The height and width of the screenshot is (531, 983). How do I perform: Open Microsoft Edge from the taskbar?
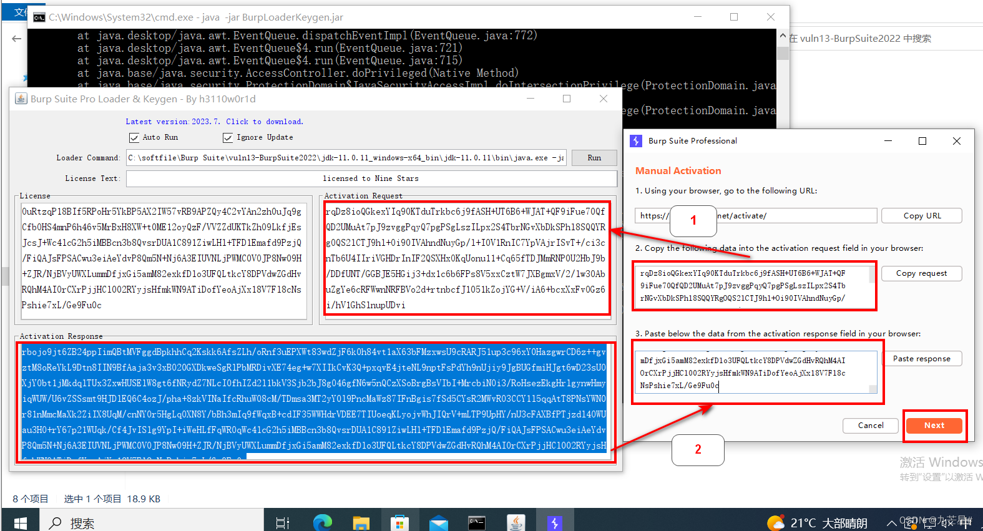click(322, 523)
